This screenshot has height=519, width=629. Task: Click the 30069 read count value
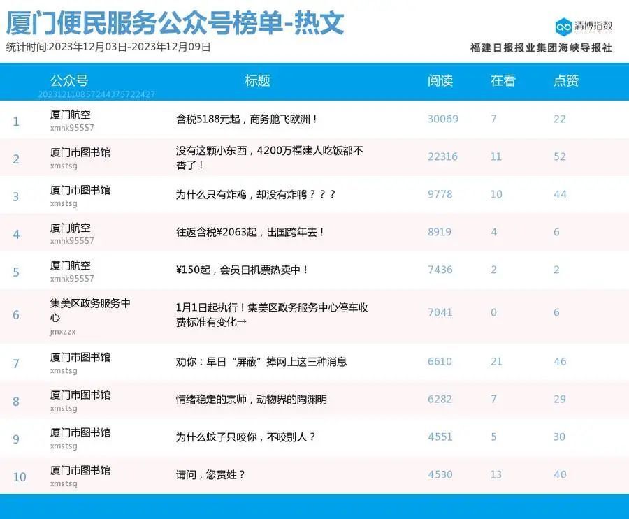point(442,118)
